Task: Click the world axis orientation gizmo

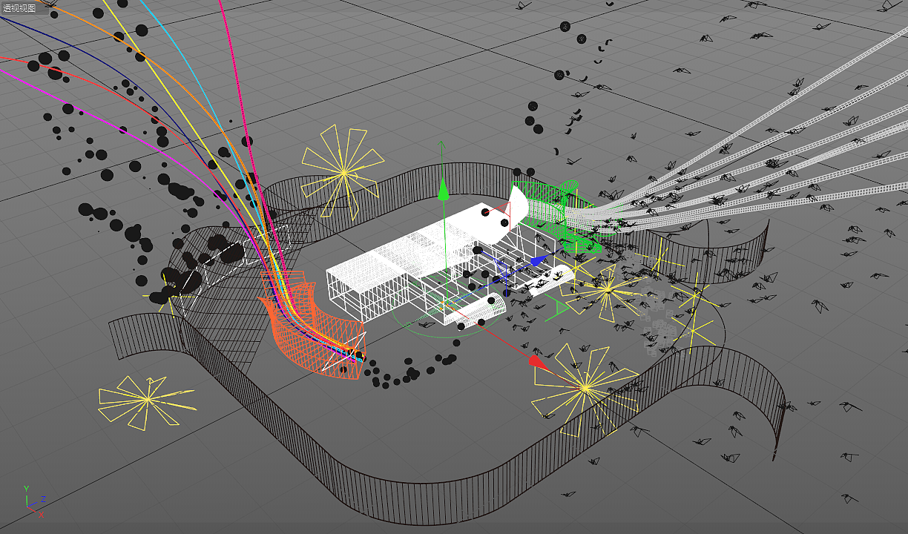Action: (x=34, y=501)
